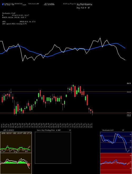The image size is (132, 174).
Task: Click the 'ADX: (MGR) 32.3, 14, 27.8' line
Action: click(x=19, y=22)
